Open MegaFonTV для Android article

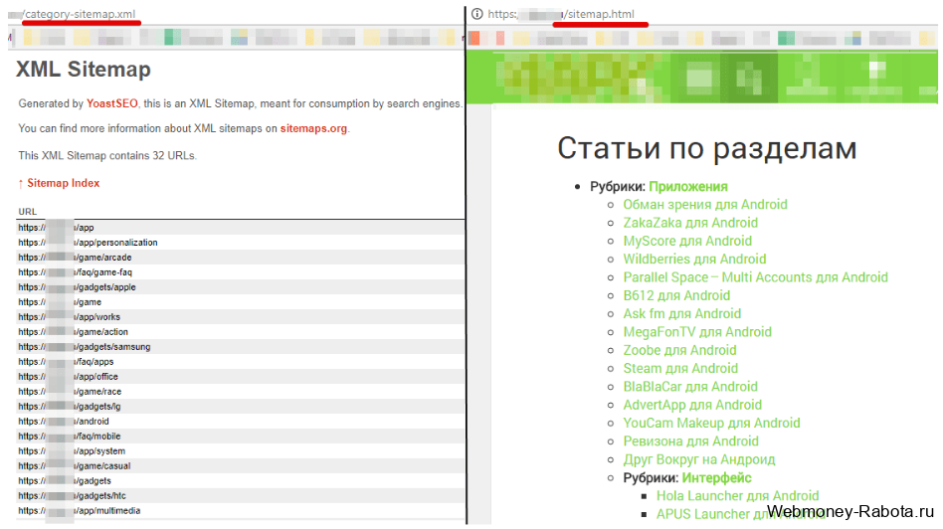[x=697, y=332]
